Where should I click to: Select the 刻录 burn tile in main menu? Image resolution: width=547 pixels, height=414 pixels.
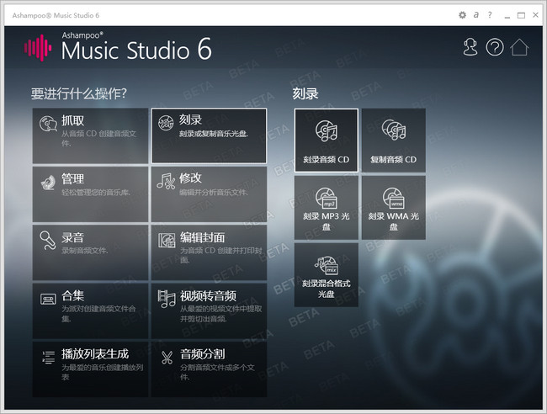(209, 135)
